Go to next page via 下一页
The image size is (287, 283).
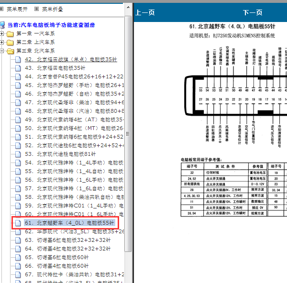(253, 12)
